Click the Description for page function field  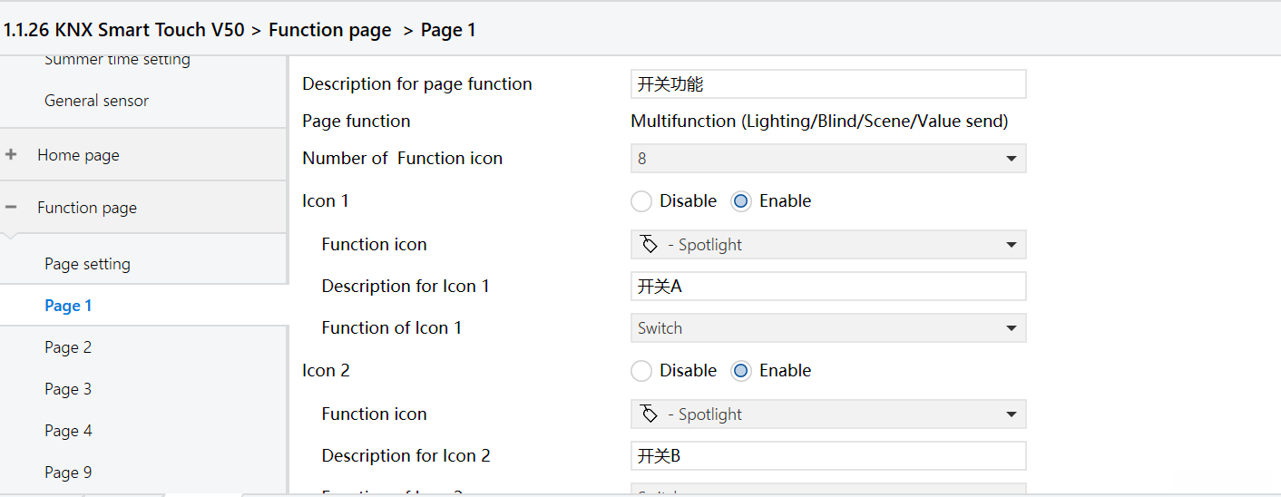827,84
